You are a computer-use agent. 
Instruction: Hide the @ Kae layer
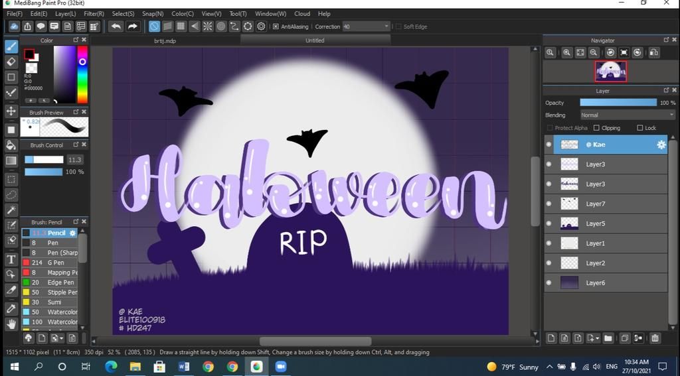click(549, 145)
